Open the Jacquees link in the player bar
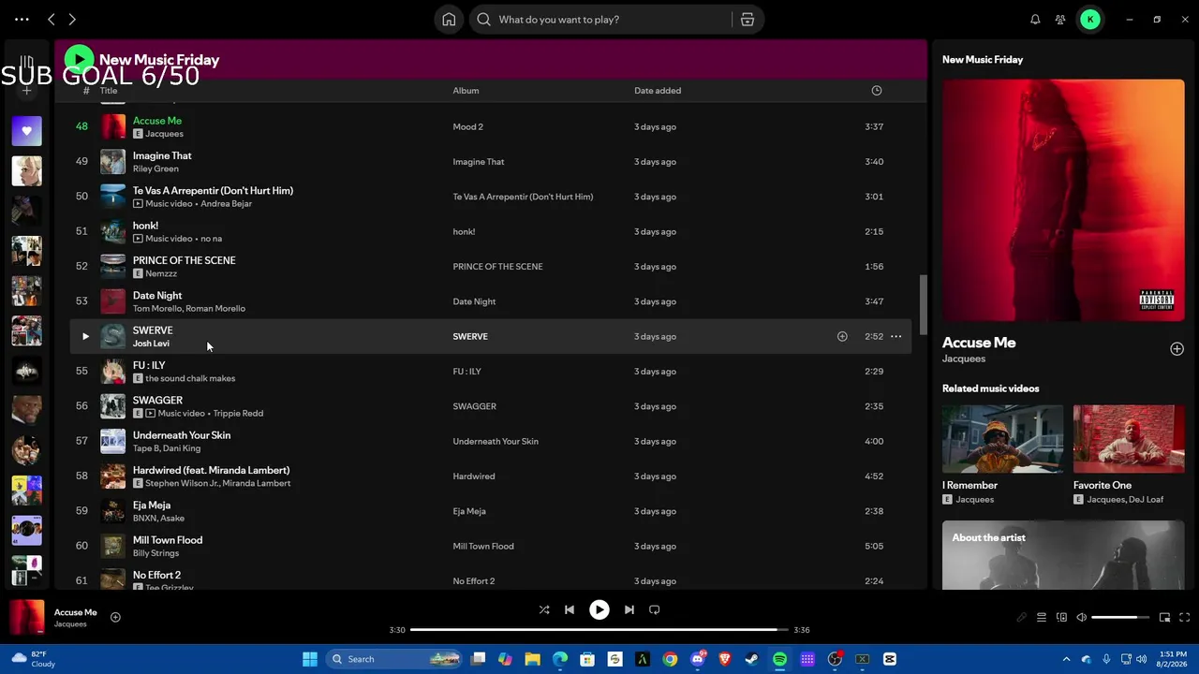Image resolution: width=1199 pixels, height=674 pixels. tap(70, 624)
